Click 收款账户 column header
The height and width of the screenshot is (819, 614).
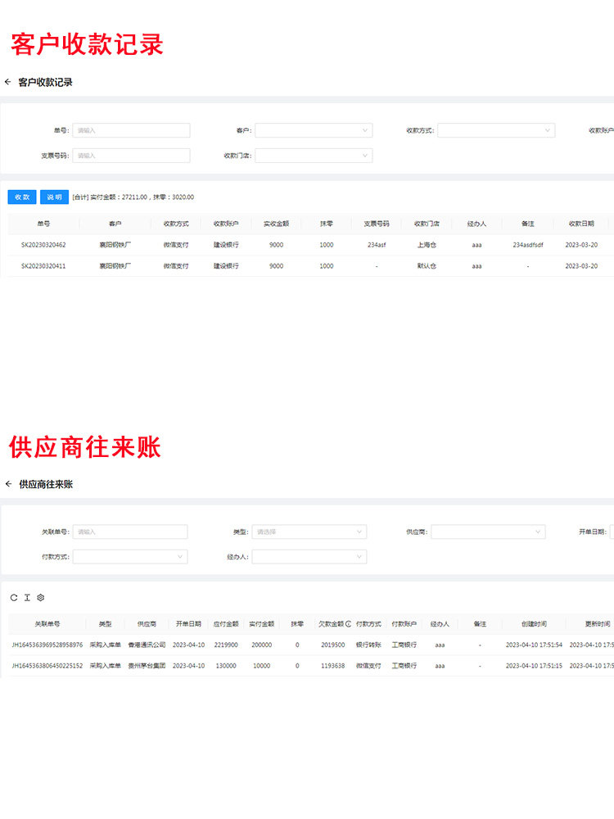226,224
